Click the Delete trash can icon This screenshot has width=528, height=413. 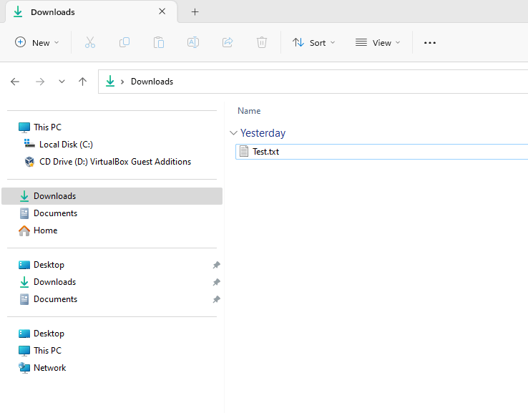[262, 42]
